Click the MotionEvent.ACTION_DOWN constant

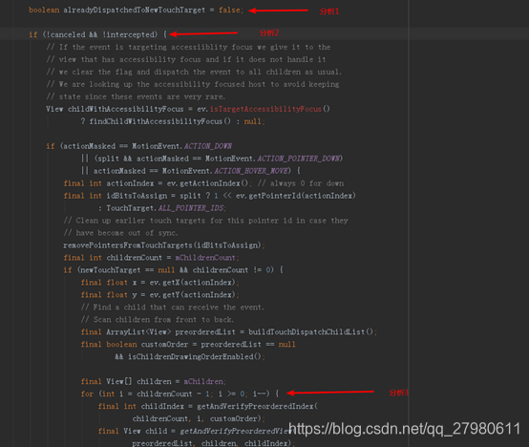coord(181,146)
